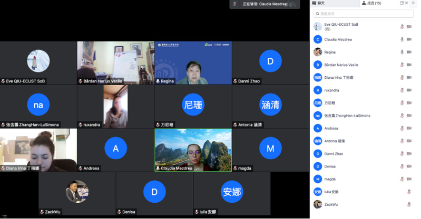
Task: Select Regina's video tile
Action: 193,62
